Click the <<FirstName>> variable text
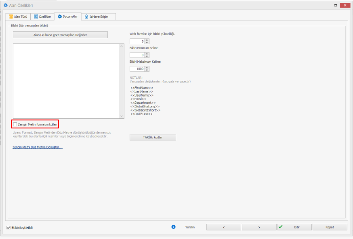 point(142,88)
